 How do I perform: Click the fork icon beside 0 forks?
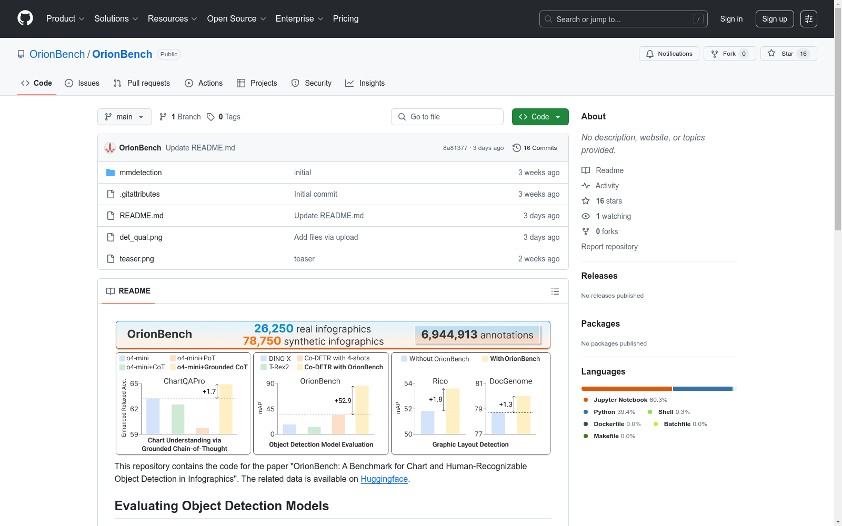tap(586, 231)
